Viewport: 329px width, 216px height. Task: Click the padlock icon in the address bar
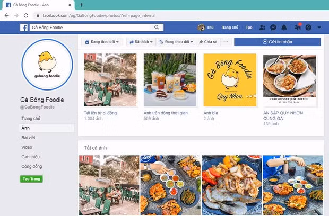pyautogui.click(x=38, y=15)
